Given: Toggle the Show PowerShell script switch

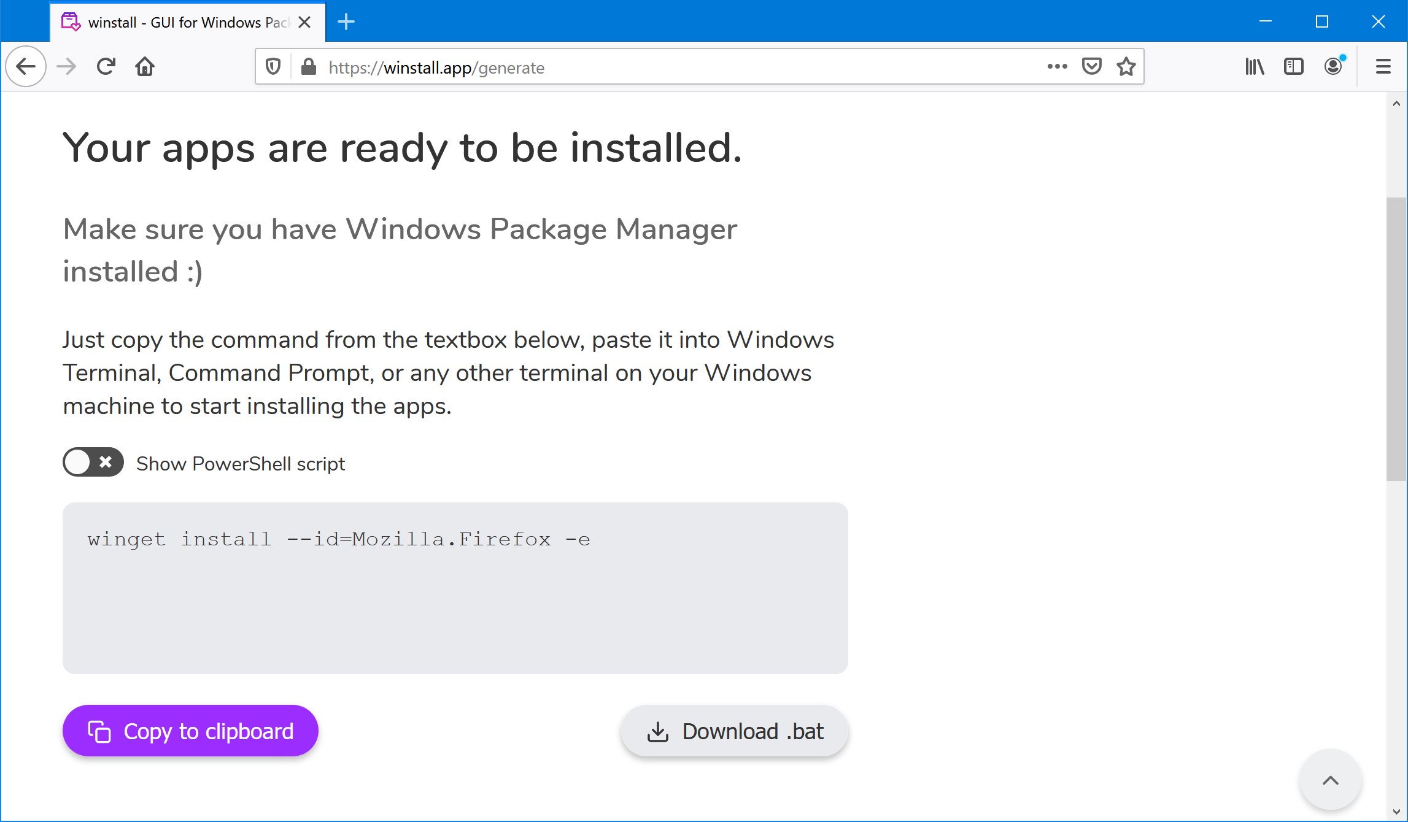Looking at the screenshot, I should click(93, 463).
